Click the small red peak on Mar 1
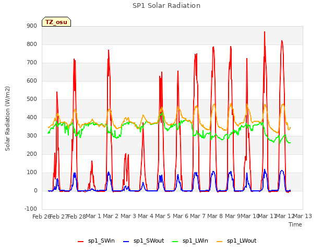This screenshot has height=251, width=334. tap(92, 161)
